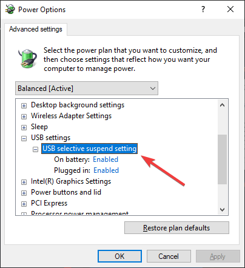The image size is (245, 268).
Task: Click the Cancel button
Action: (169, 256)
